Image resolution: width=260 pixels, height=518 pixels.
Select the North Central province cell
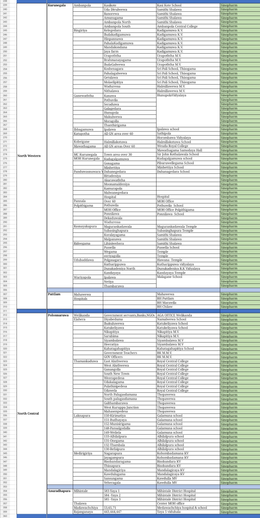(x=32, y=413)
